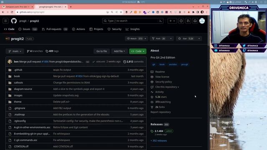Open the images folder
The width and height of the screenshot is (267, 150).
pos(18,95)
